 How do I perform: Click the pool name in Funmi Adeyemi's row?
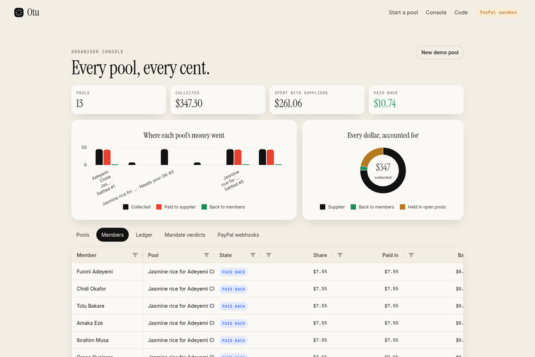[181, 272]
